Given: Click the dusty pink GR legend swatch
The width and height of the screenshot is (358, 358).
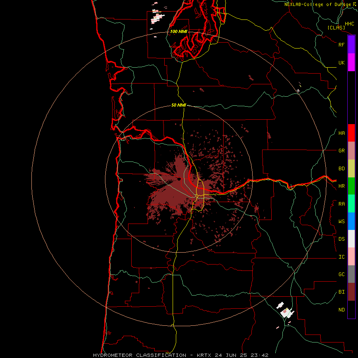Looking at the screenshot, I should 351,151.
